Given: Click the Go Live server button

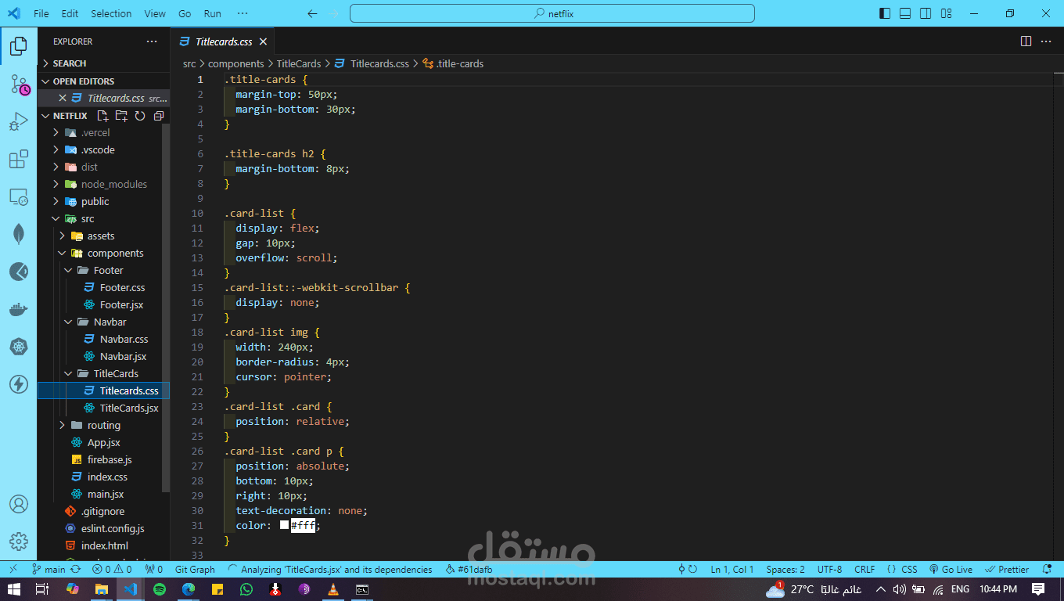Looking at the screenshot, I should (951, 570).
